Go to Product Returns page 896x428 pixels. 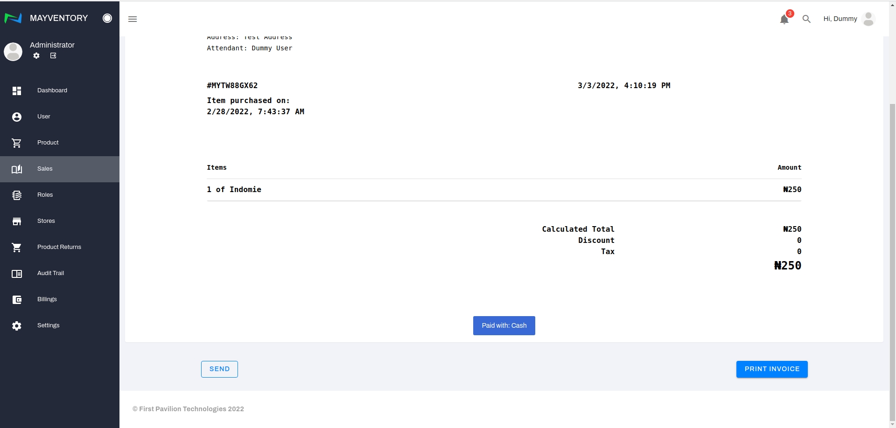pyautogui.click(x=59, y=247)
